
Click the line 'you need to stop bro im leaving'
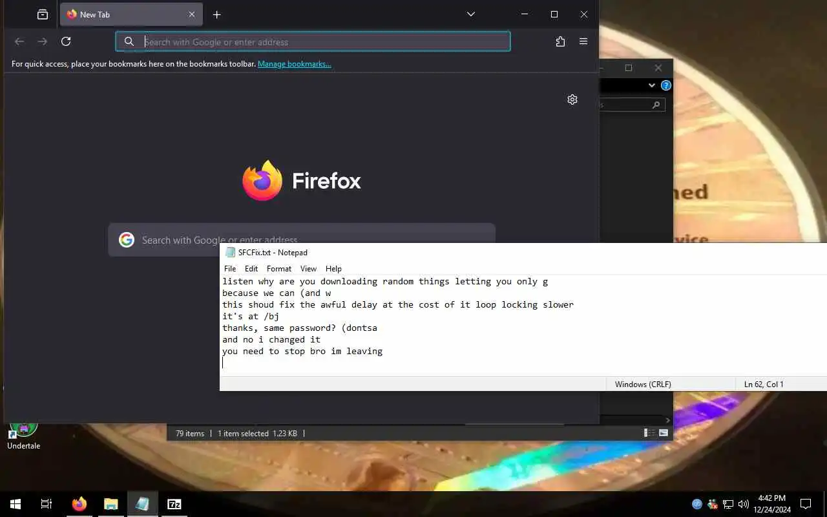click(302, 351)
